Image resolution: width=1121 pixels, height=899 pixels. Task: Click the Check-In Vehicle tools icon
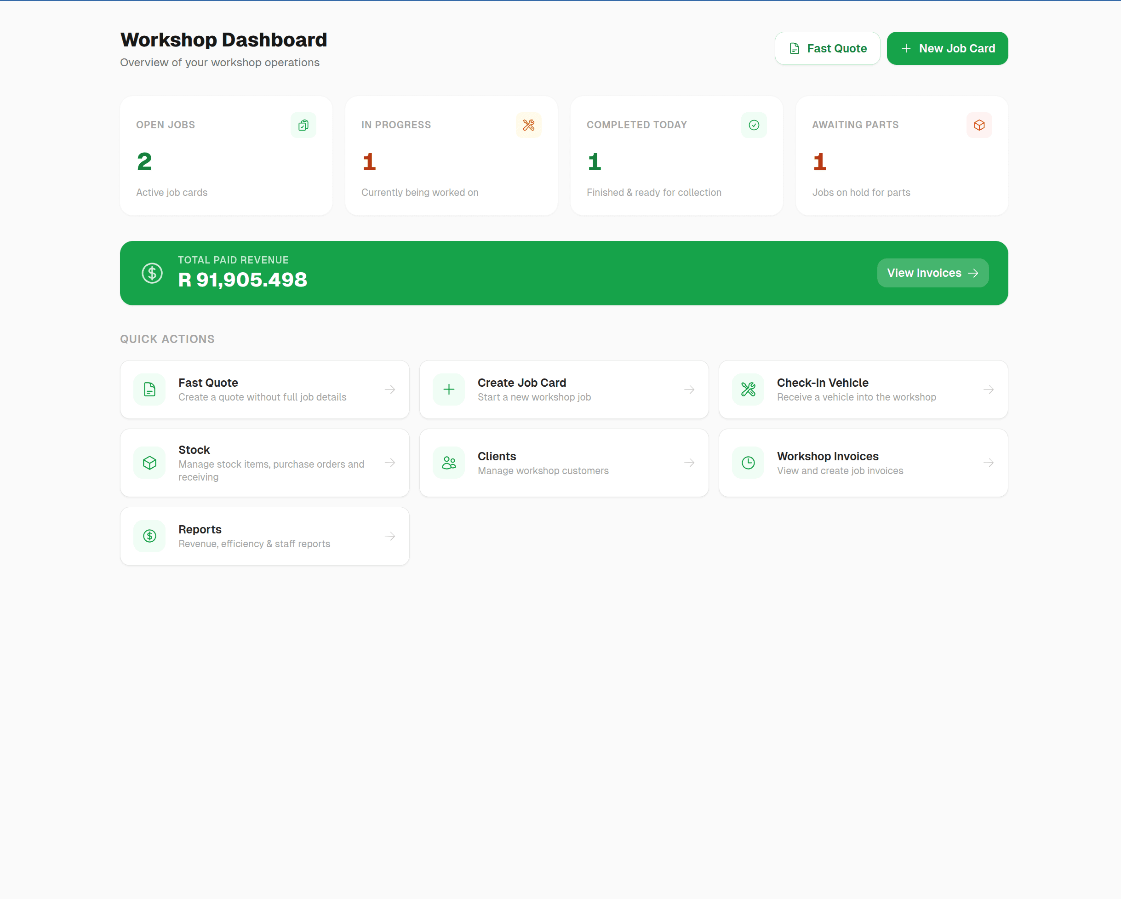click(x=748, y=389)
